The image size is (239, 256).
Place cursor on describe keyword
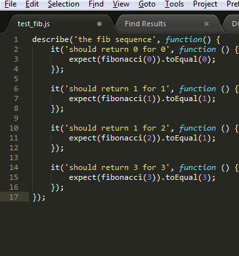(x=51, y=39)
